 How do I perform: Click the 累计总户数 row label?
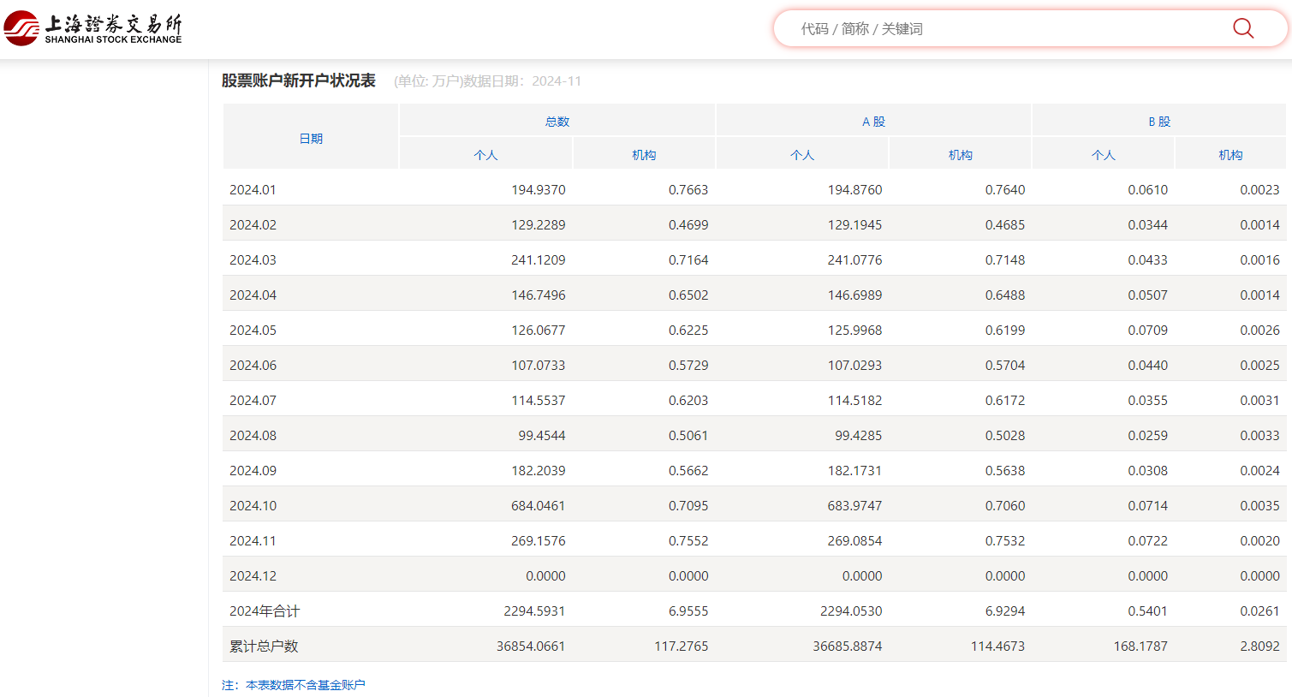tap(264, 646)
